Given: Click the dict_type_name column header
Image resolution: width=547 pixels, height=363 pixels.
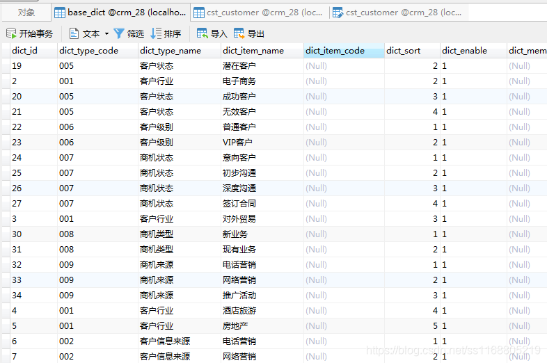Looking at the screenshot, I should click(x=180, y=51).
